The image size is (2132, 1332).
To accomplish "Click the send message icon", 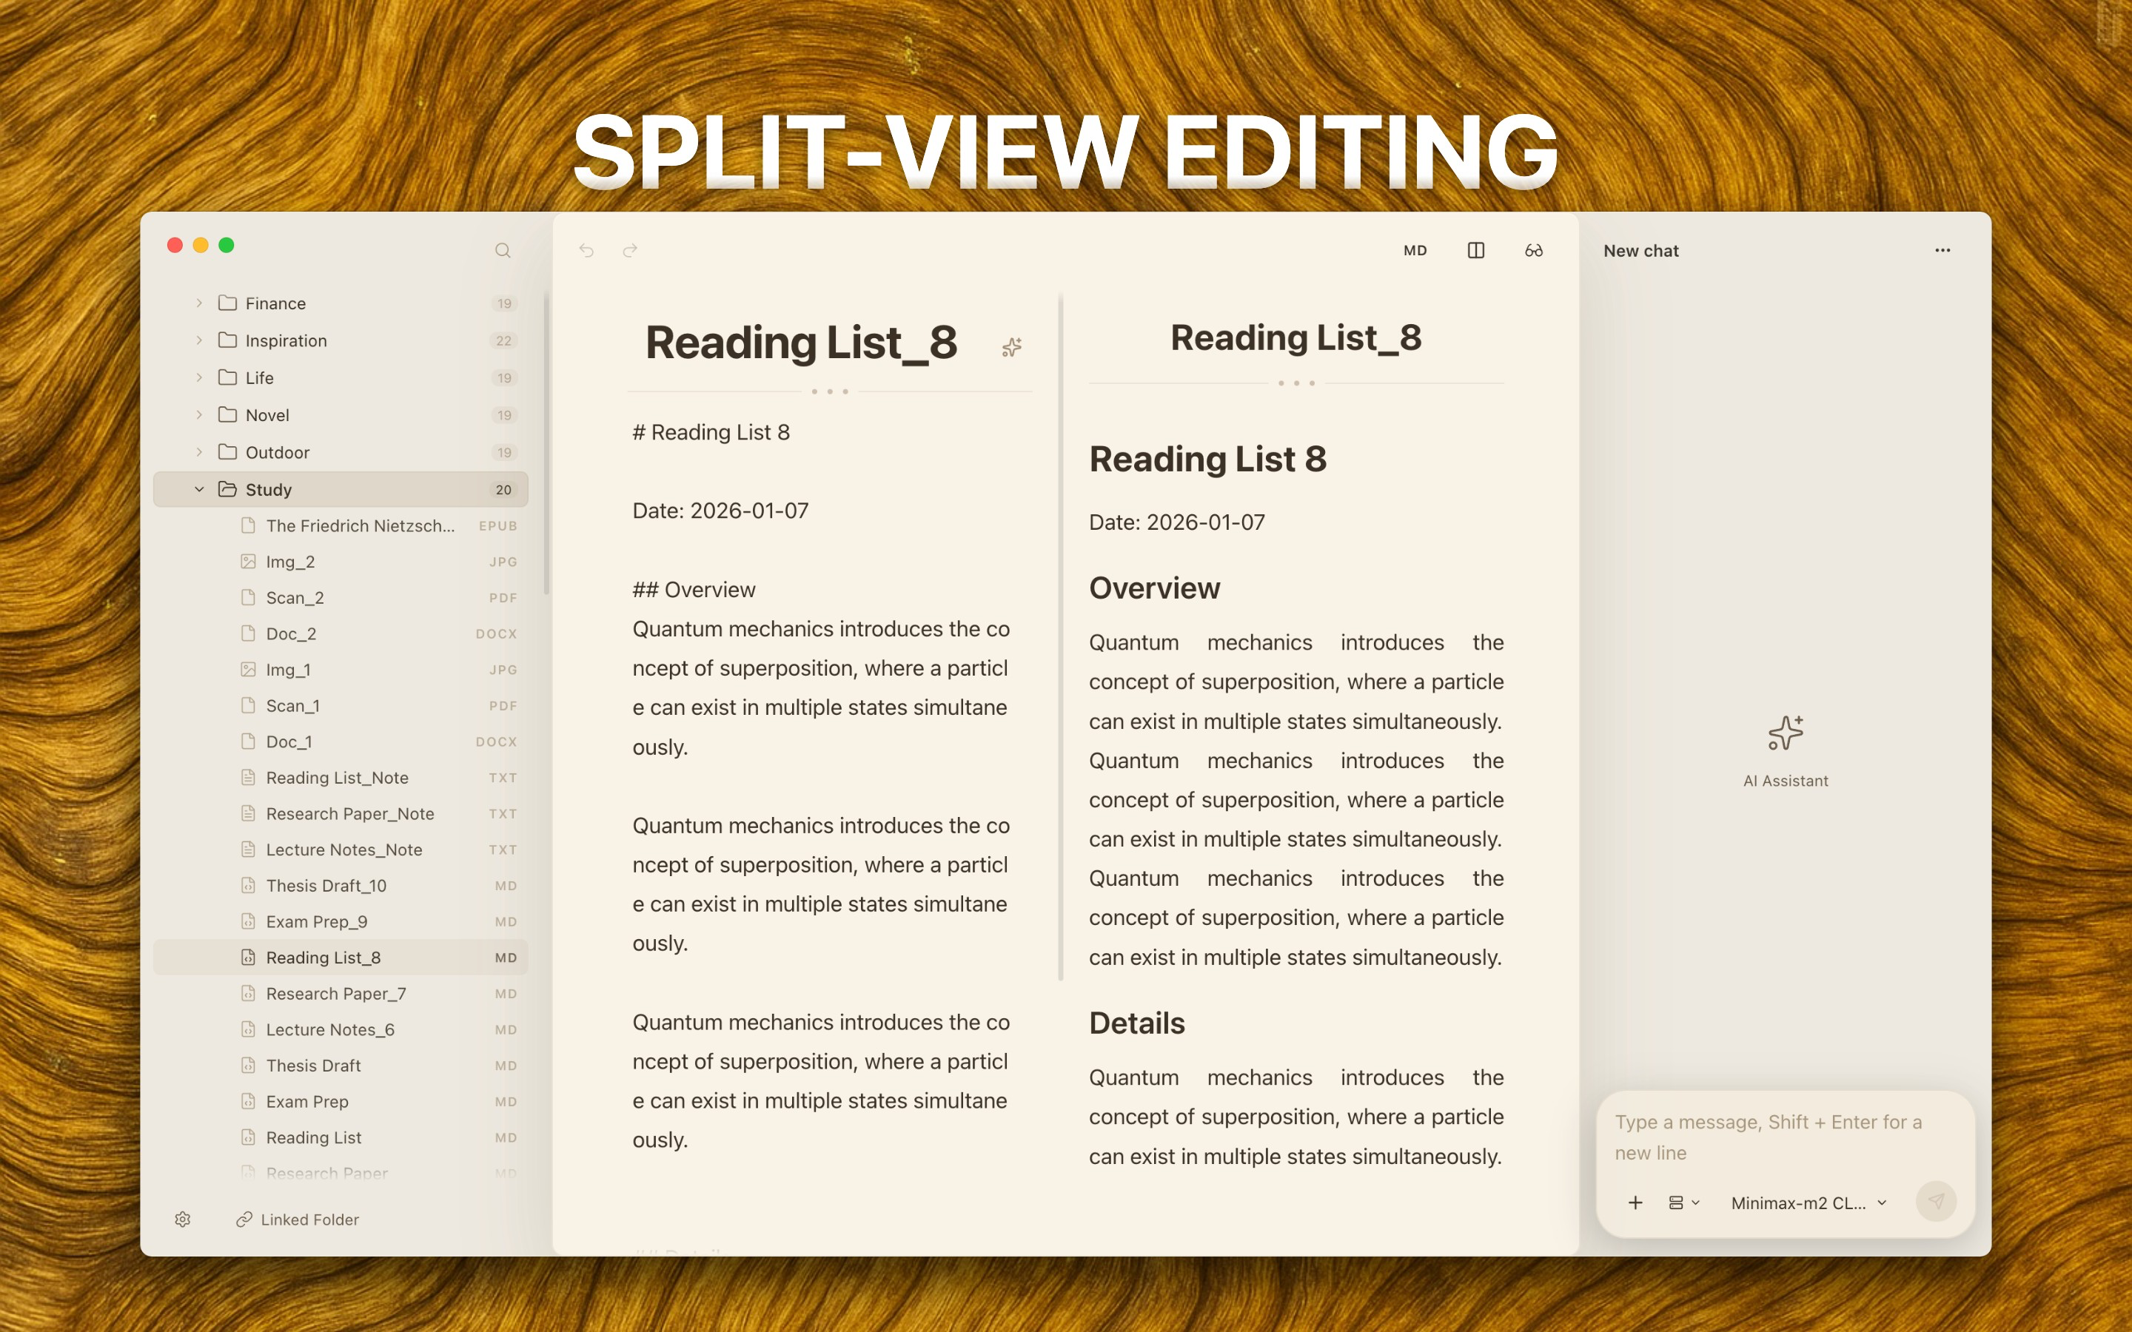I will point(1936,1202).
